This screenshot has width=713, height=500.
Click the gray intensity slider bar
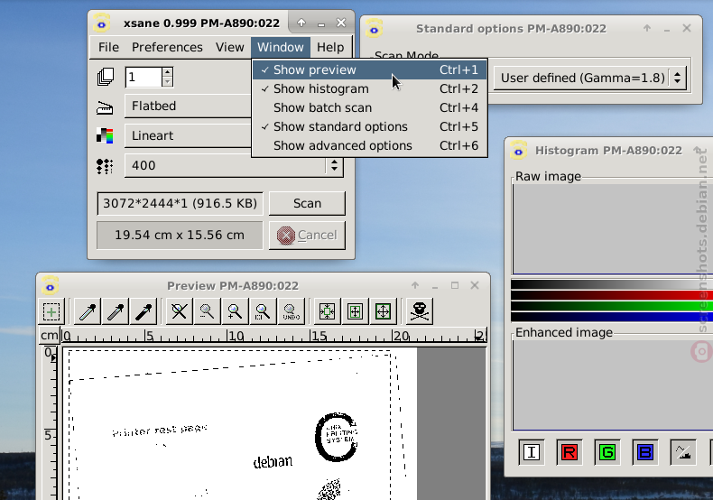612,284
